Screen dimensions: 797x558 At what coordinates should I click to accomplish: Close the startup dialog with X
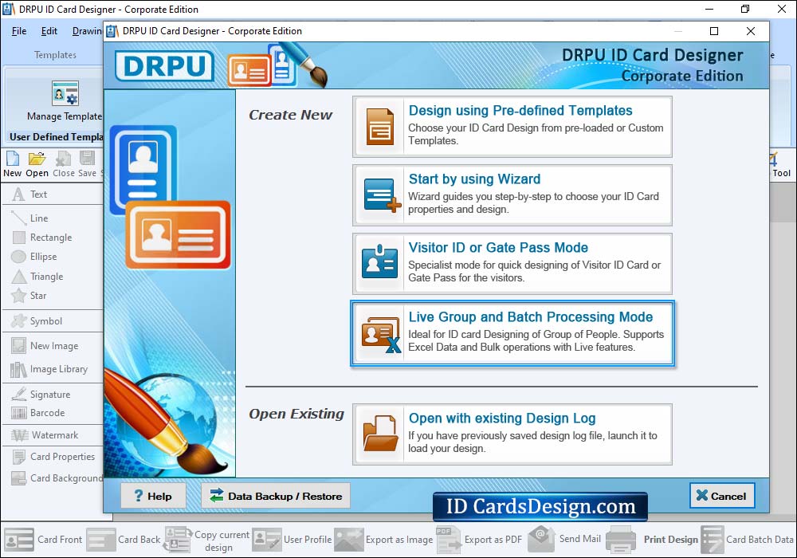pyautogui.click(x=750, y=31)
